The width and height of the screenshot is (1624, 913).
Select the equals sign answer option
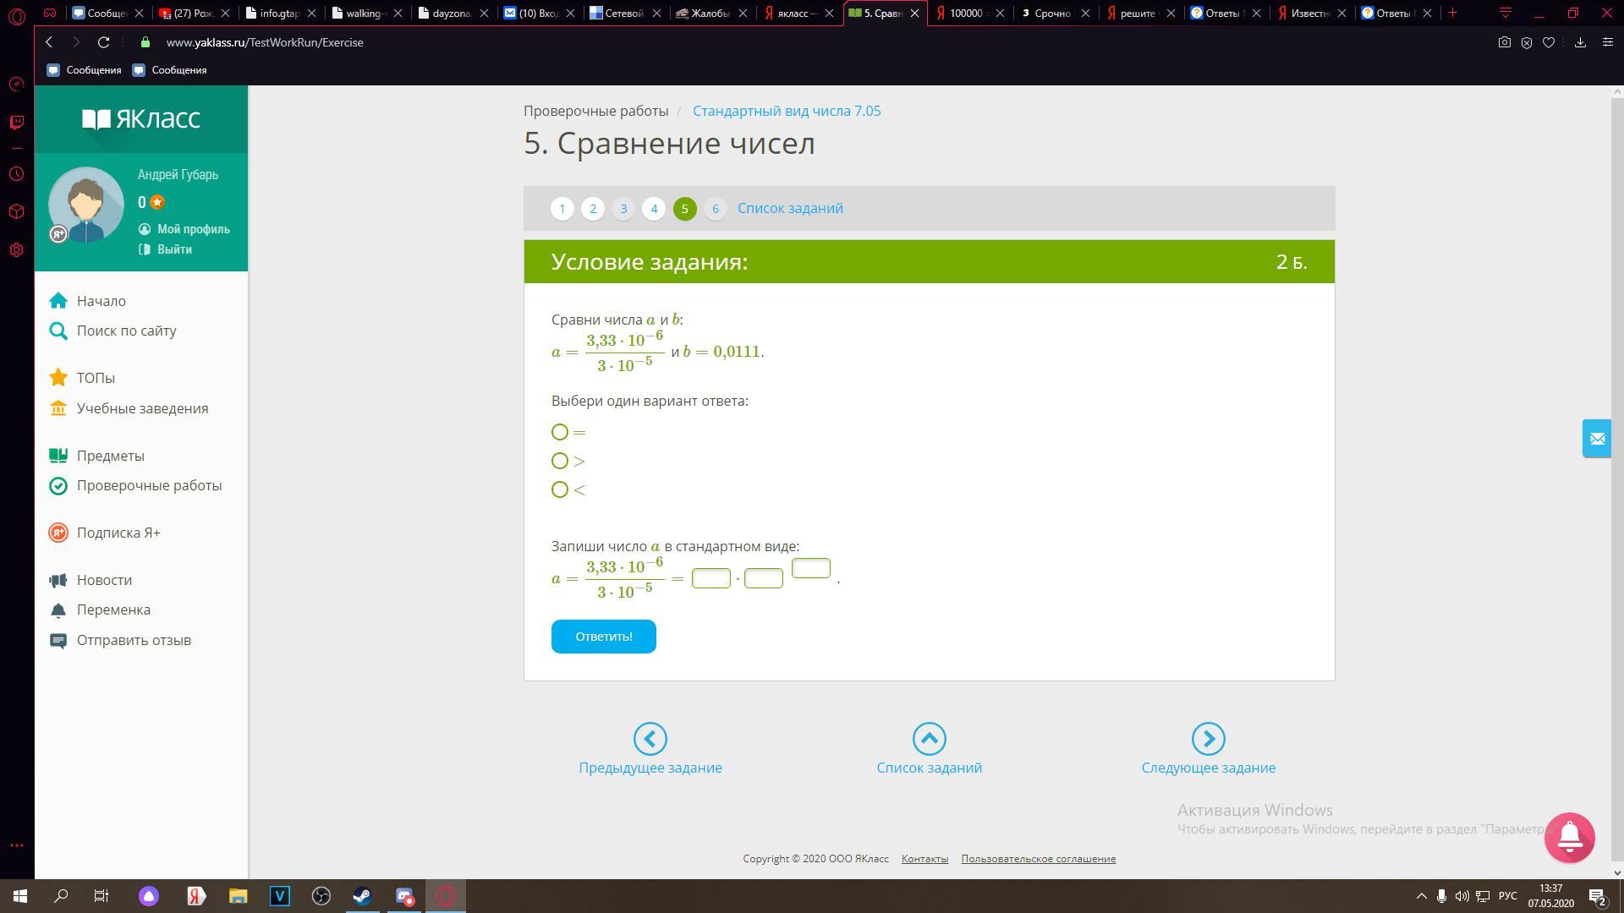[x=560, y=432]
